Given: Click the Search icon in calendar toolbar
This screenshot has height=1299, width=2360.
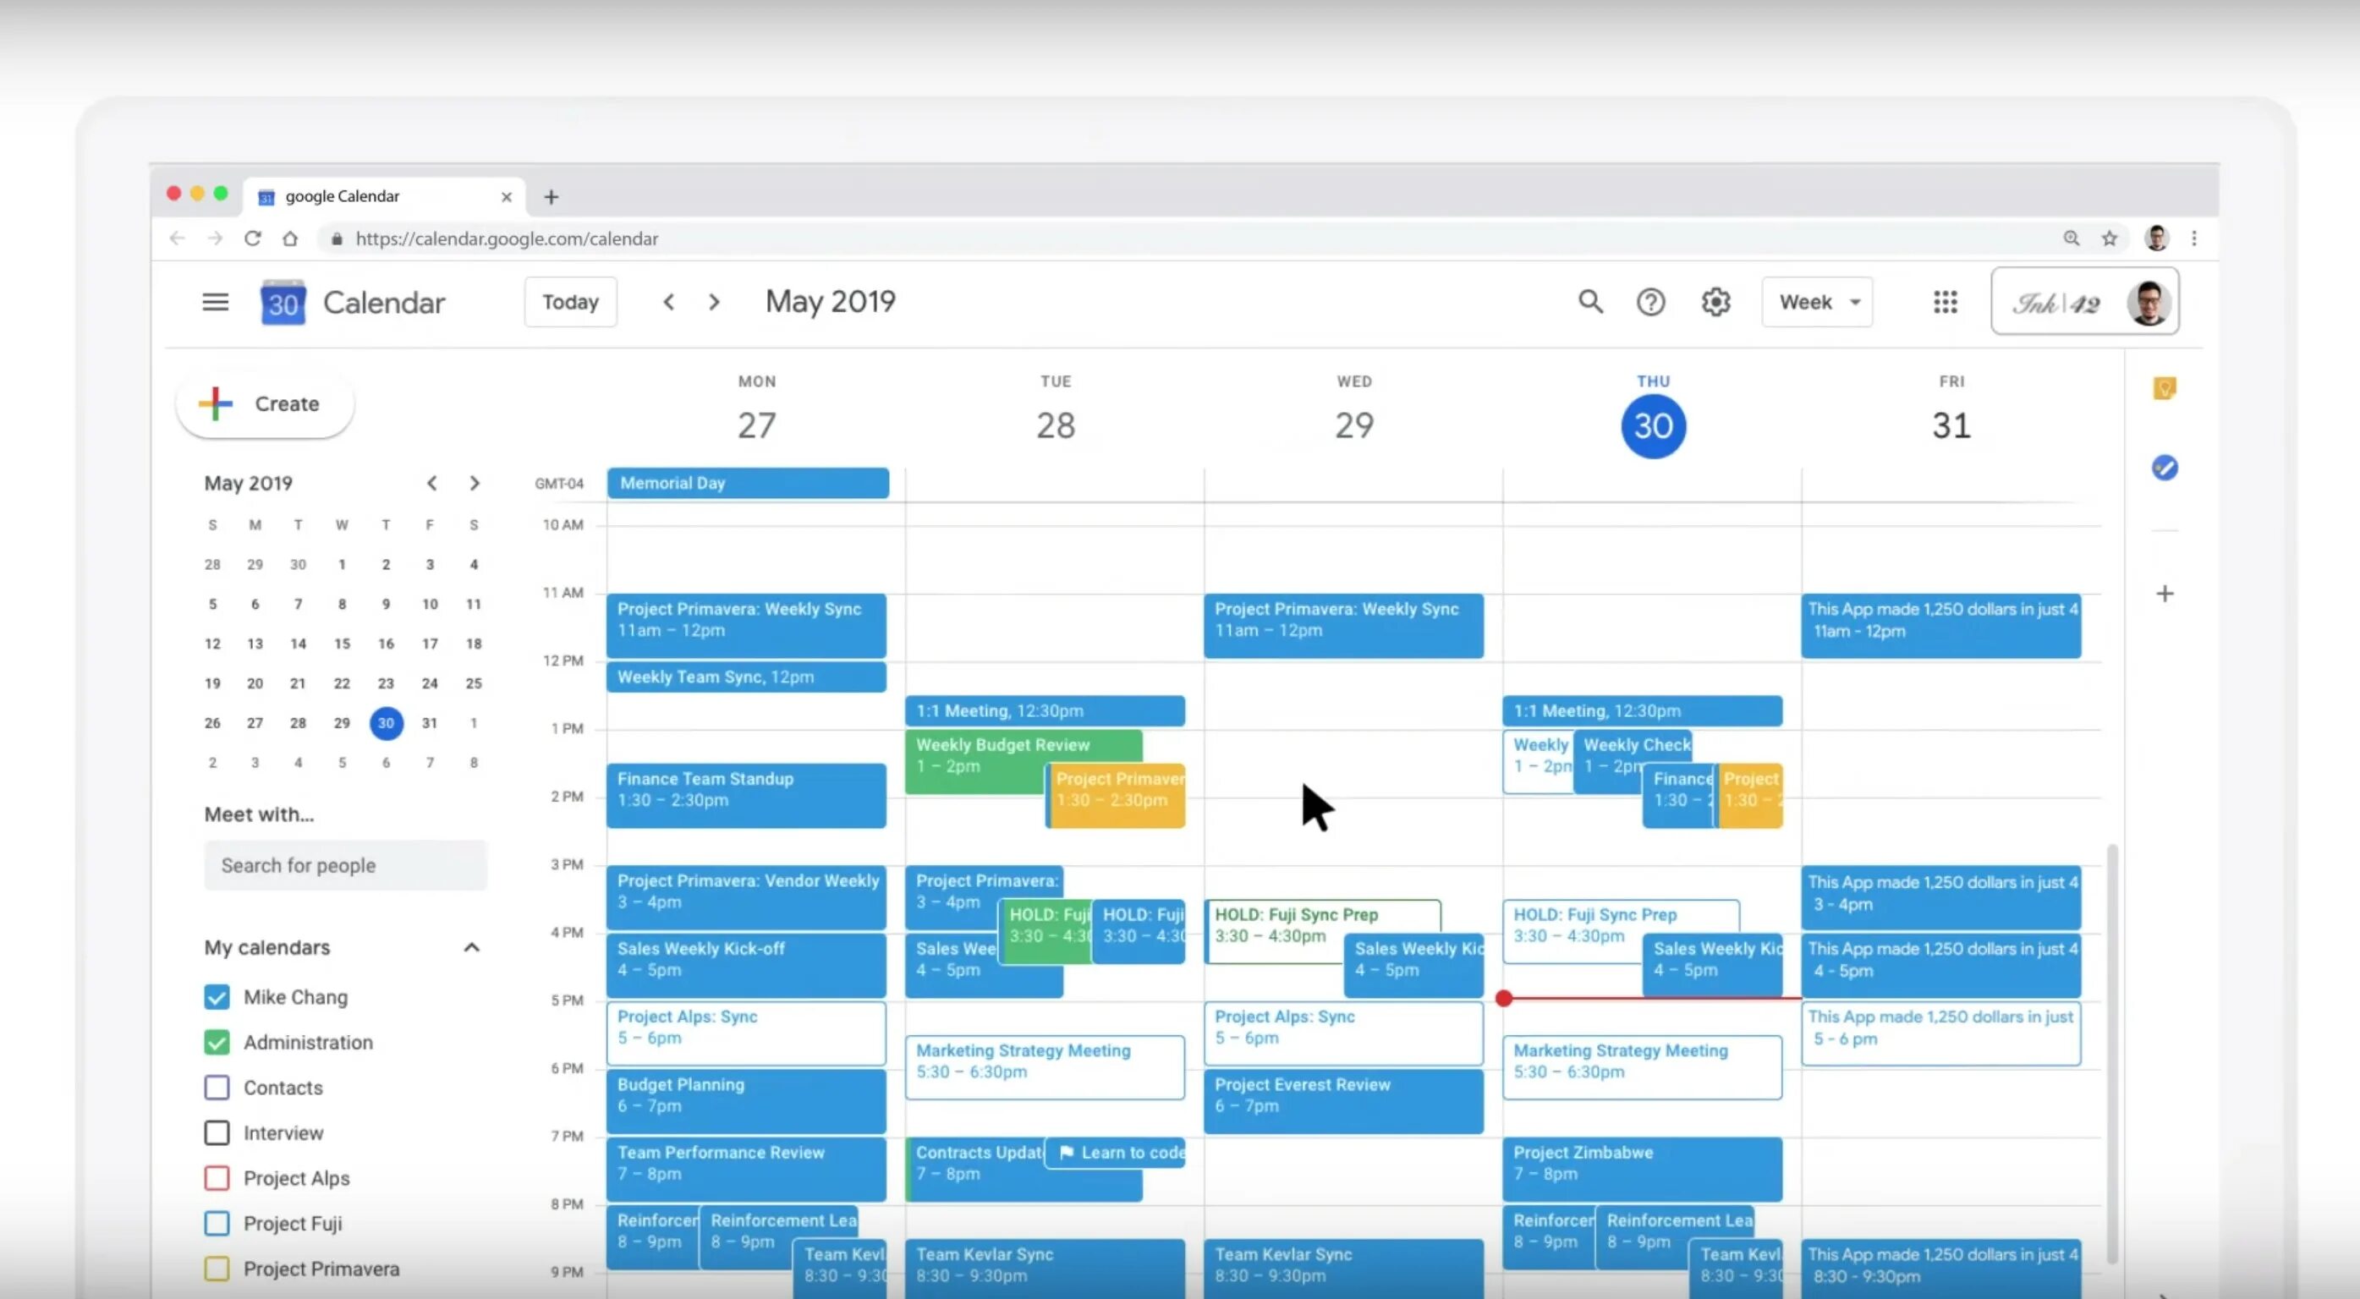Looking at the screenshot, I should [x=1592, y=301].
